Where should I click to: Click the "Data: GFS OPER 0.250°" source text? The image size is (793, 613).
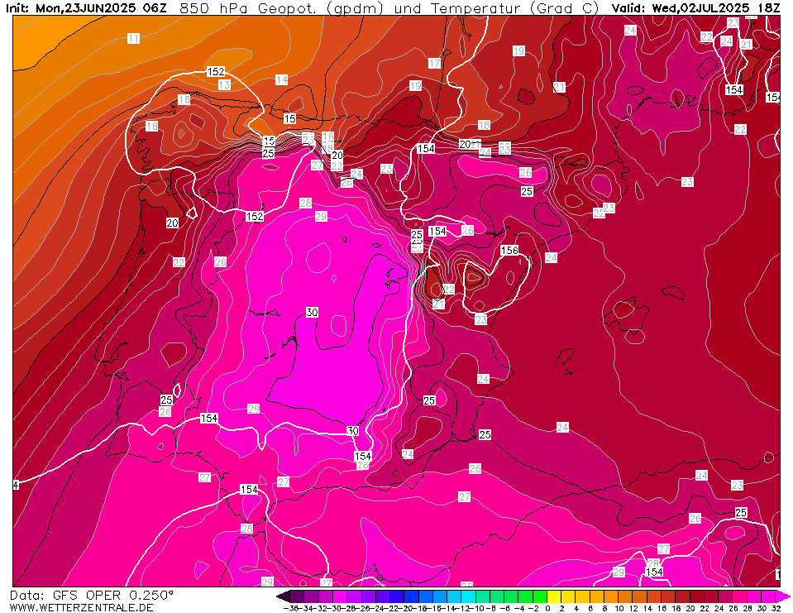tap(92, 596)
